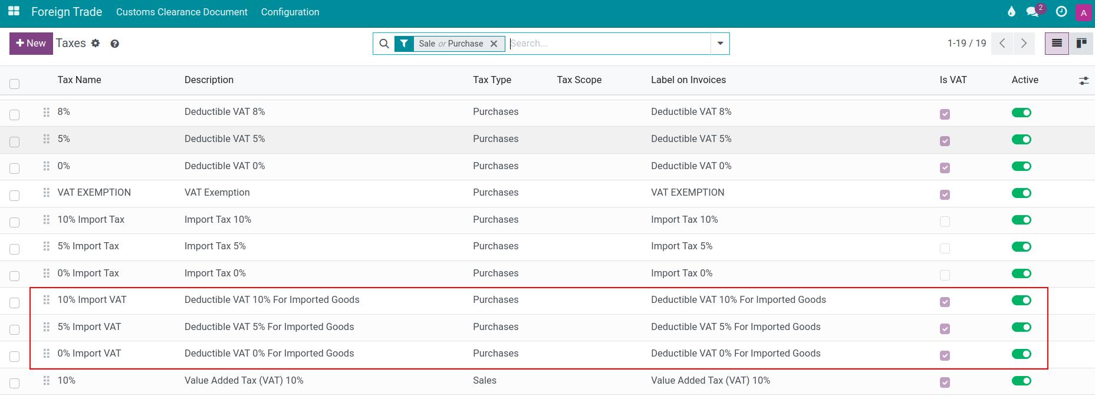Expand the search options dropdown arrow

[x=720, y=44]
